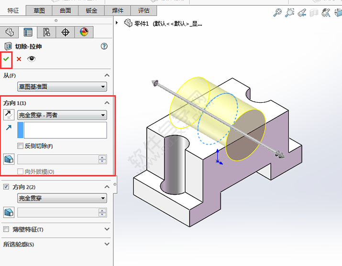This screenshot has width=342, height=266.
Task: Switch to the PropertyManager tab
Action: pyautogui.click(x=28, y=32)
